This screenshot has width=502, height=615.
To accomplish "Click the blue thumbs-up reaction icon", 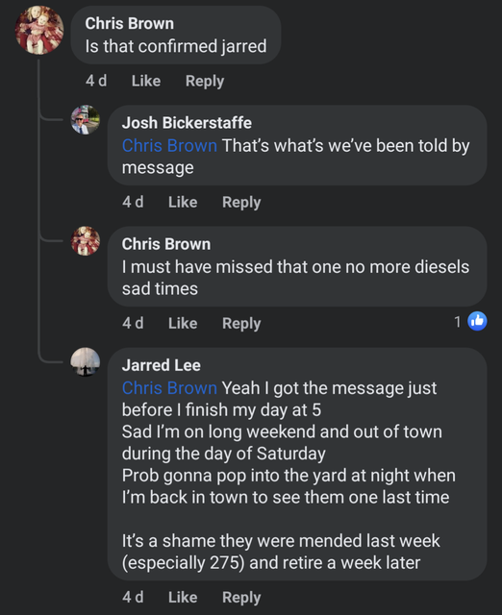I will click(477, 321).
